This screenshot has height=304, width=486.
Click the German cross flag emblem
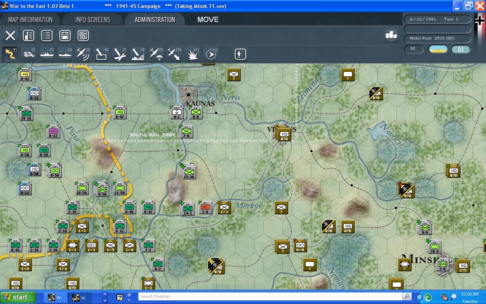click(x=480, y=20)
